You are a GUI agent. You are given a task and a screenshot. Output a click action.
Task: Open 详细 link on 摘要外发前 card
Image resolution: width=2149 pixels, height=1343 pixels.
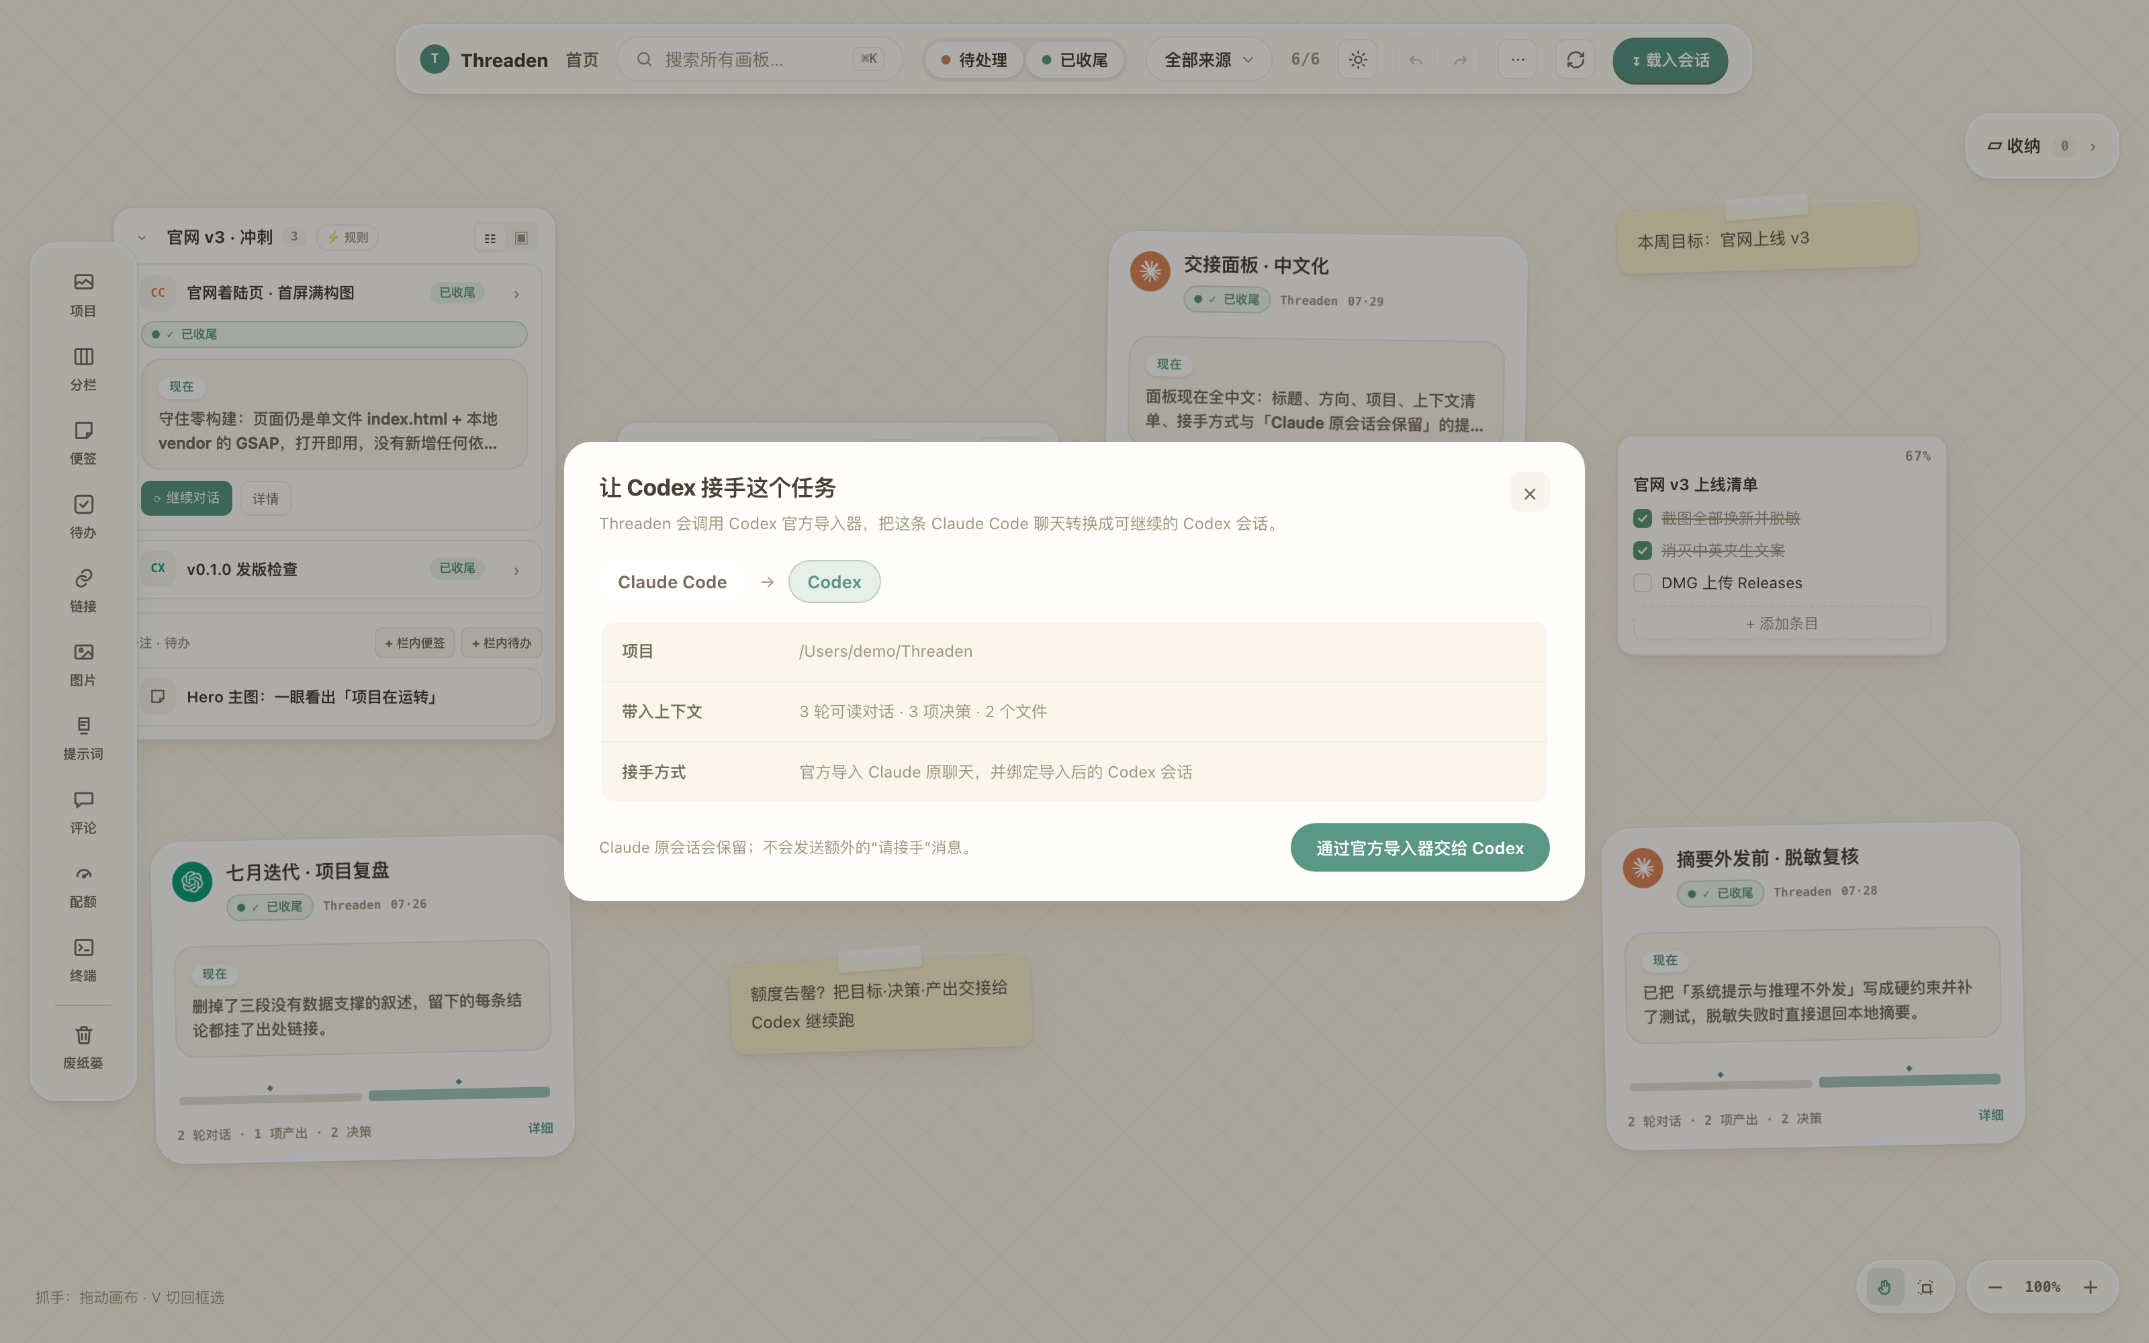coord(1990,1115)
